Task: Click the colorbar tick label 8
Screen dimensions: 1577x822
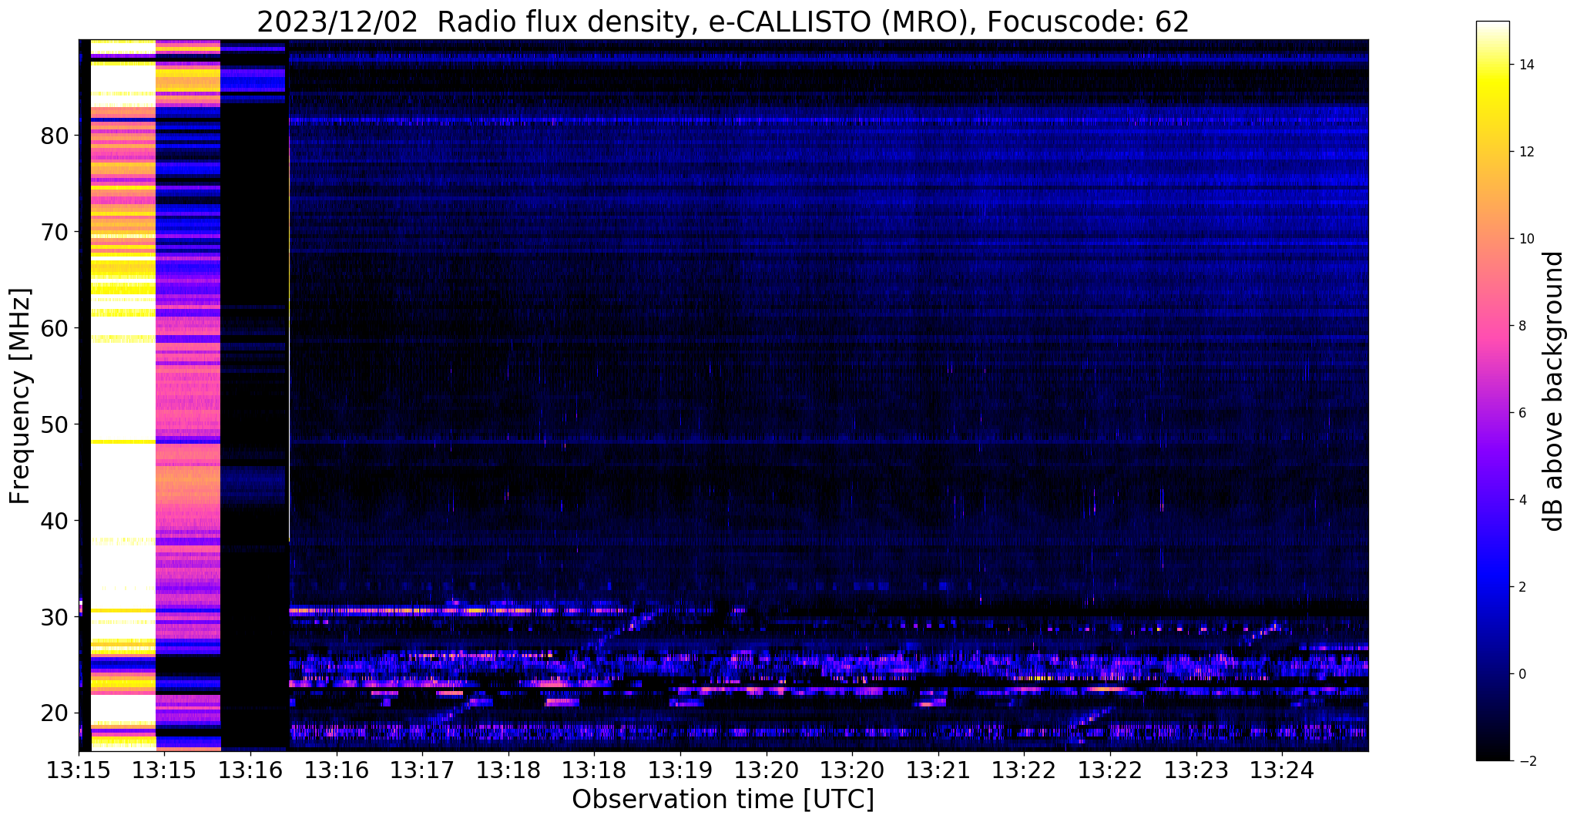Action: (x=1522, y=326)
